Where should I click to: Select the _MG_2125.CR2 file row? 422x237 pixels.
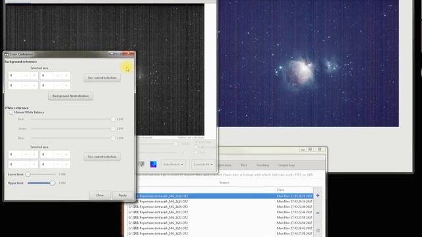click(220, 234)
